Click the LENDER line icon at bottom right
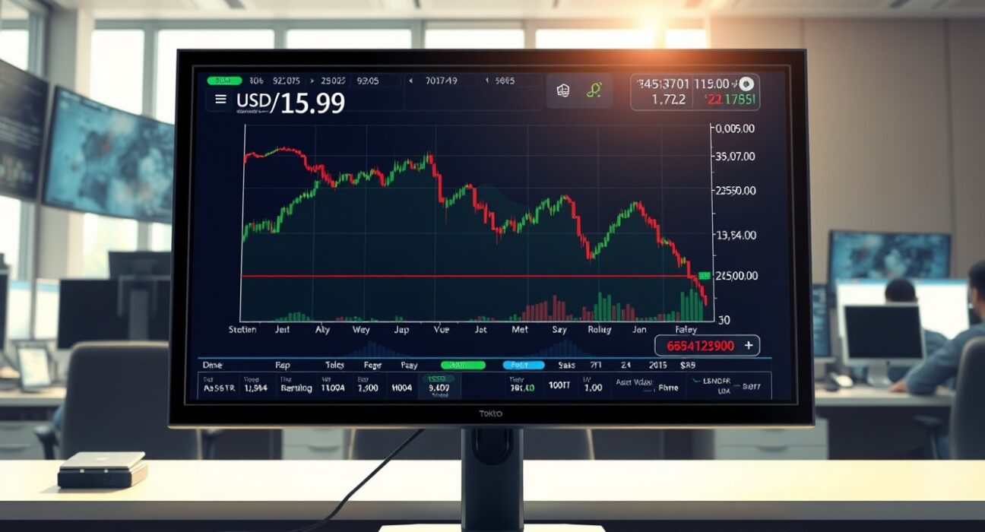Screen dimensions: 985x532 pyautogui.click(x=697, y=380)
